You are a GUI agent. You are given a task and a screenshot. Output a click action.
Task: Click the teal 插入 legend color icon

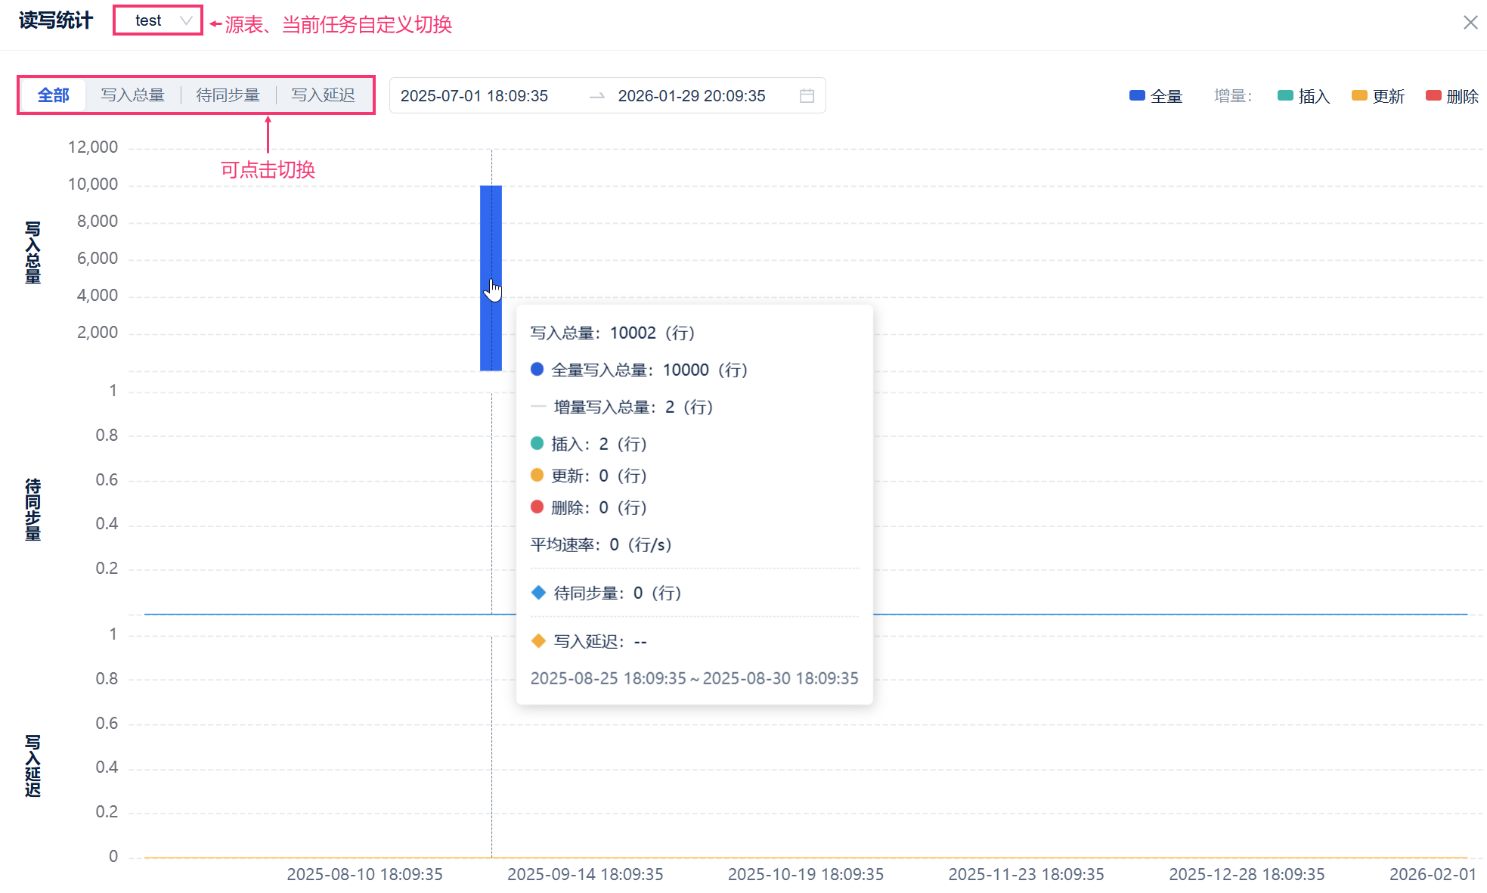click(1284, 96)
